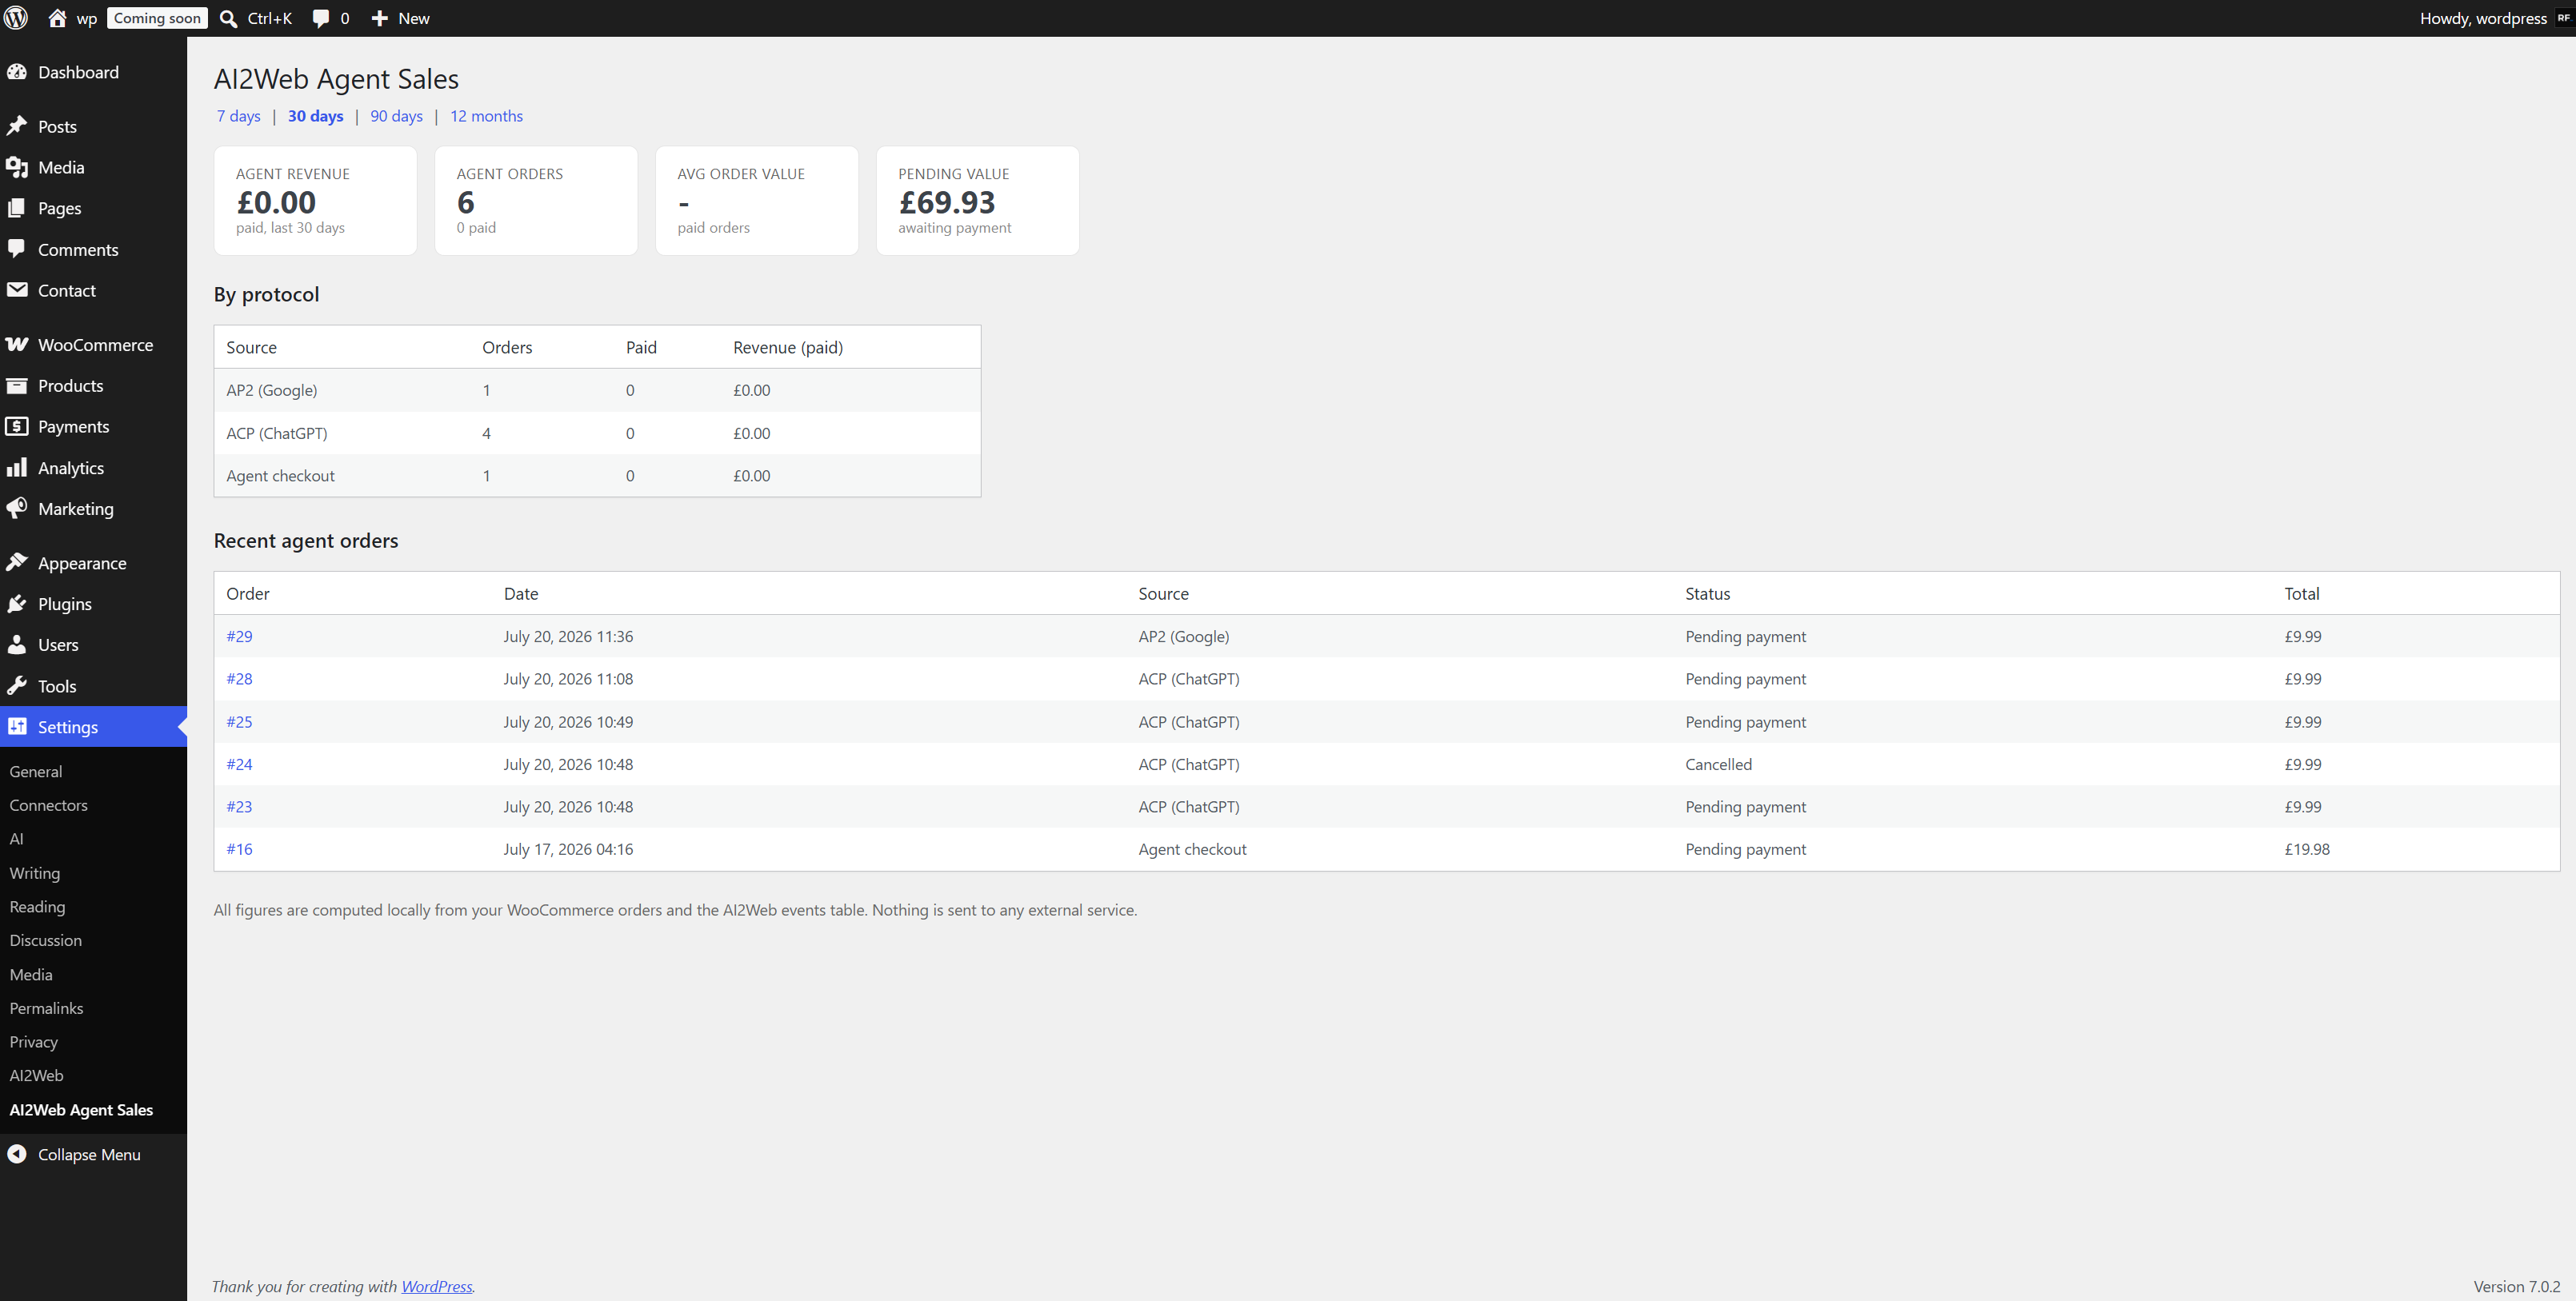This screenshot has width=2576, height=1301.
Task: Click the Payments dollar icon
Action: pyautogui.click(x=17, y=425)
